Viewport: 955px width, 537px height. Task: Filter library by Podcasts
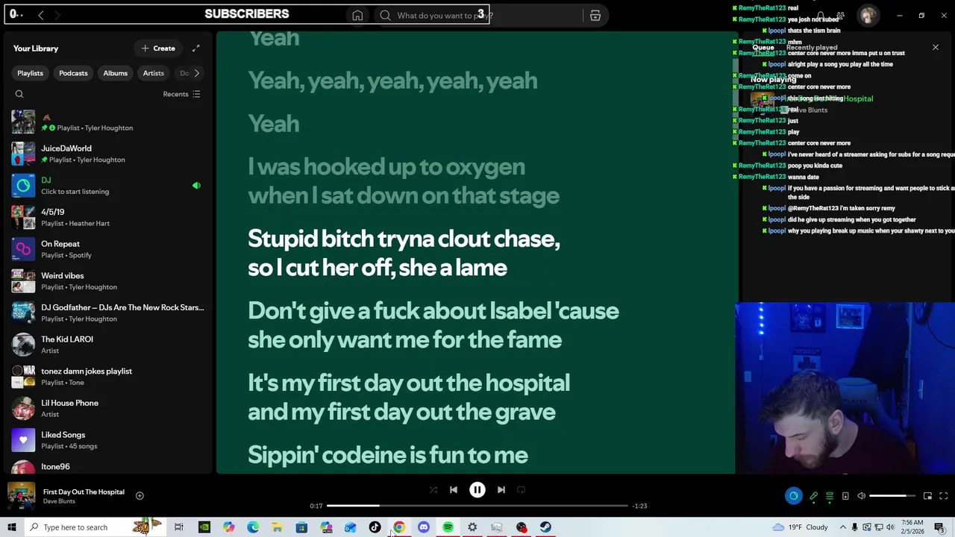point(73,73)
